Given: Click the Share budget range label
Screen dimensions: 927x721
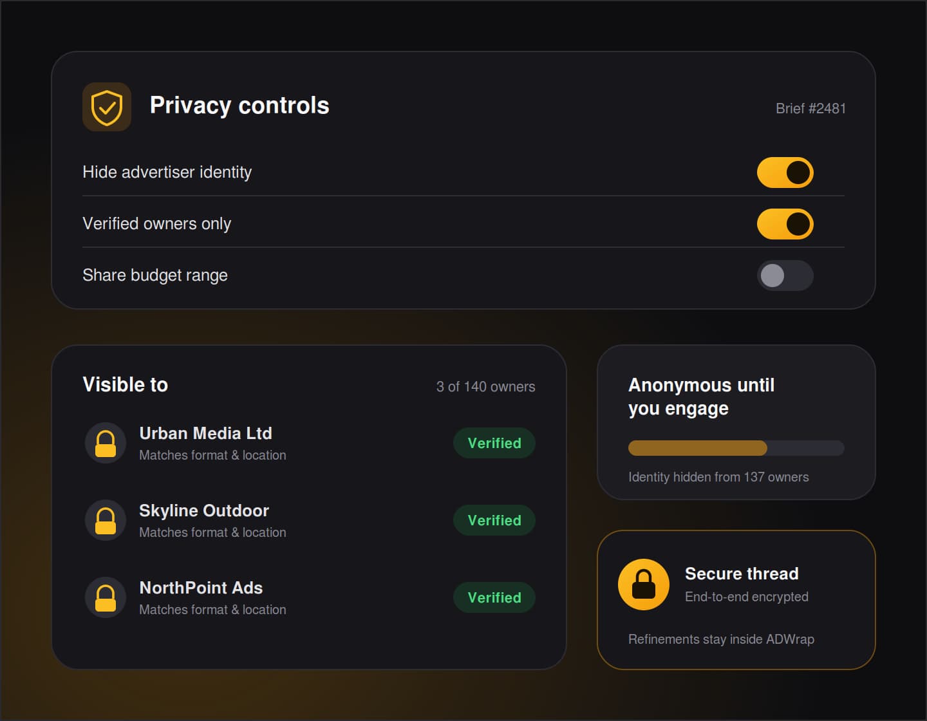Looking at the screenshot, I should coord(155,275).
